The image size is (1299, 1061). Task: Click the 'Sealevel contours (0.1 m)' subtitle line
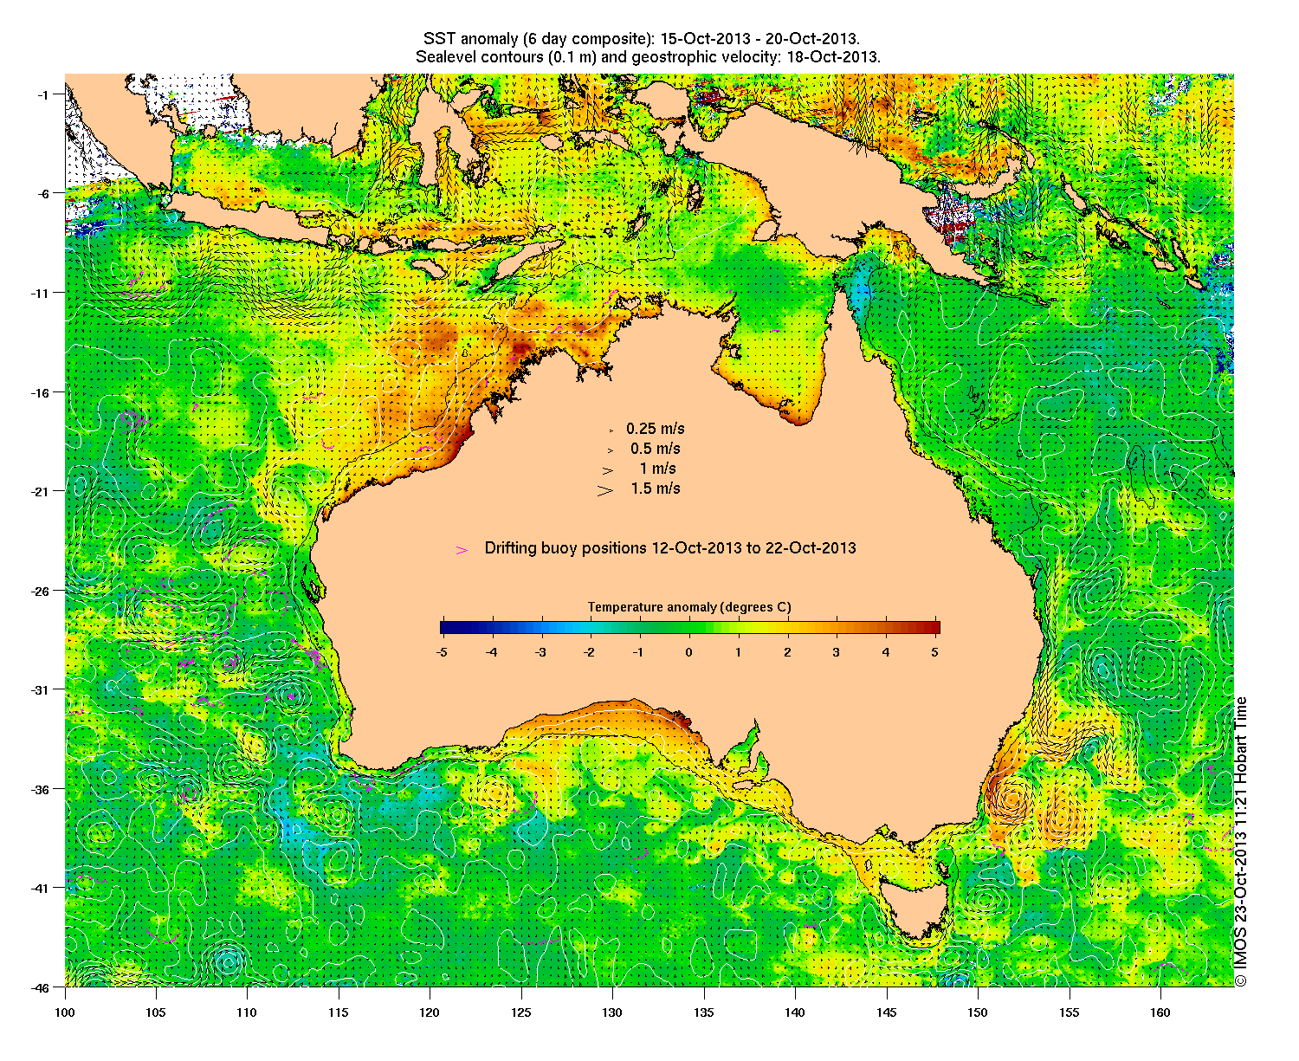pyautogui.click(x=648, y=57)
